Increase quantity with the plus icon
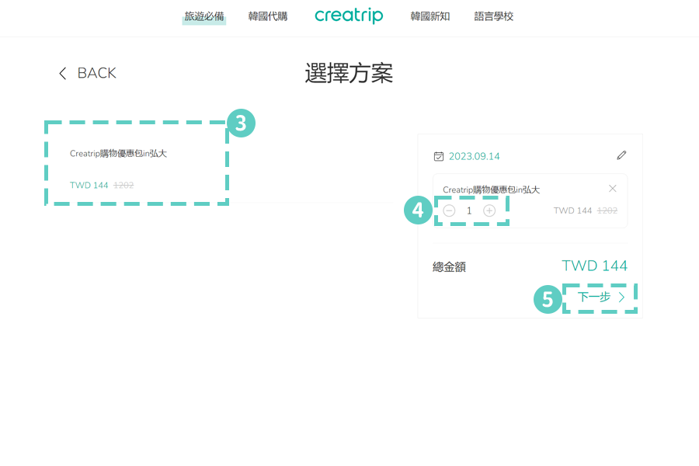 490,210
